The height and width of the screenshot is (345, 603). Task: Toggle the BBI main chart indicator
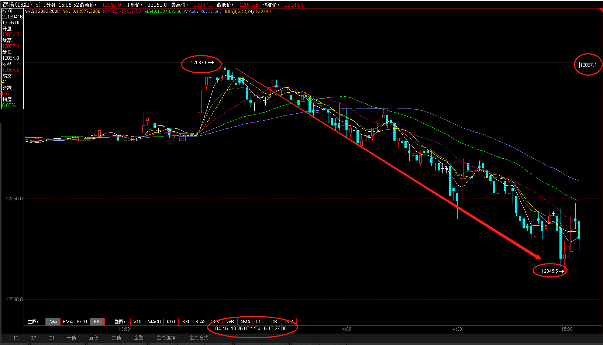[x=97, y=322]
